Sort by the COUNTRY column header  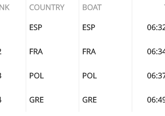pyautogui.click(x=47, y=7)
